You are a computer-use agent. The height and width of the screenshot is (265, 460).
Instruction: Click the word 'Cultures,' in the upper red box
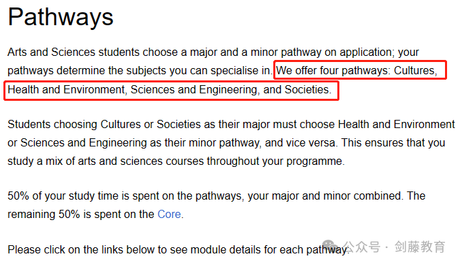coord(416,70)
